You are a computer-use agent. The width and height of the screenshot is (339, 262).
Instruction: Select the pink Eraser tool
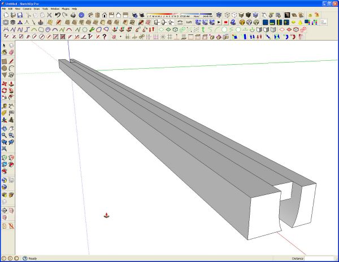click(11, 52)
